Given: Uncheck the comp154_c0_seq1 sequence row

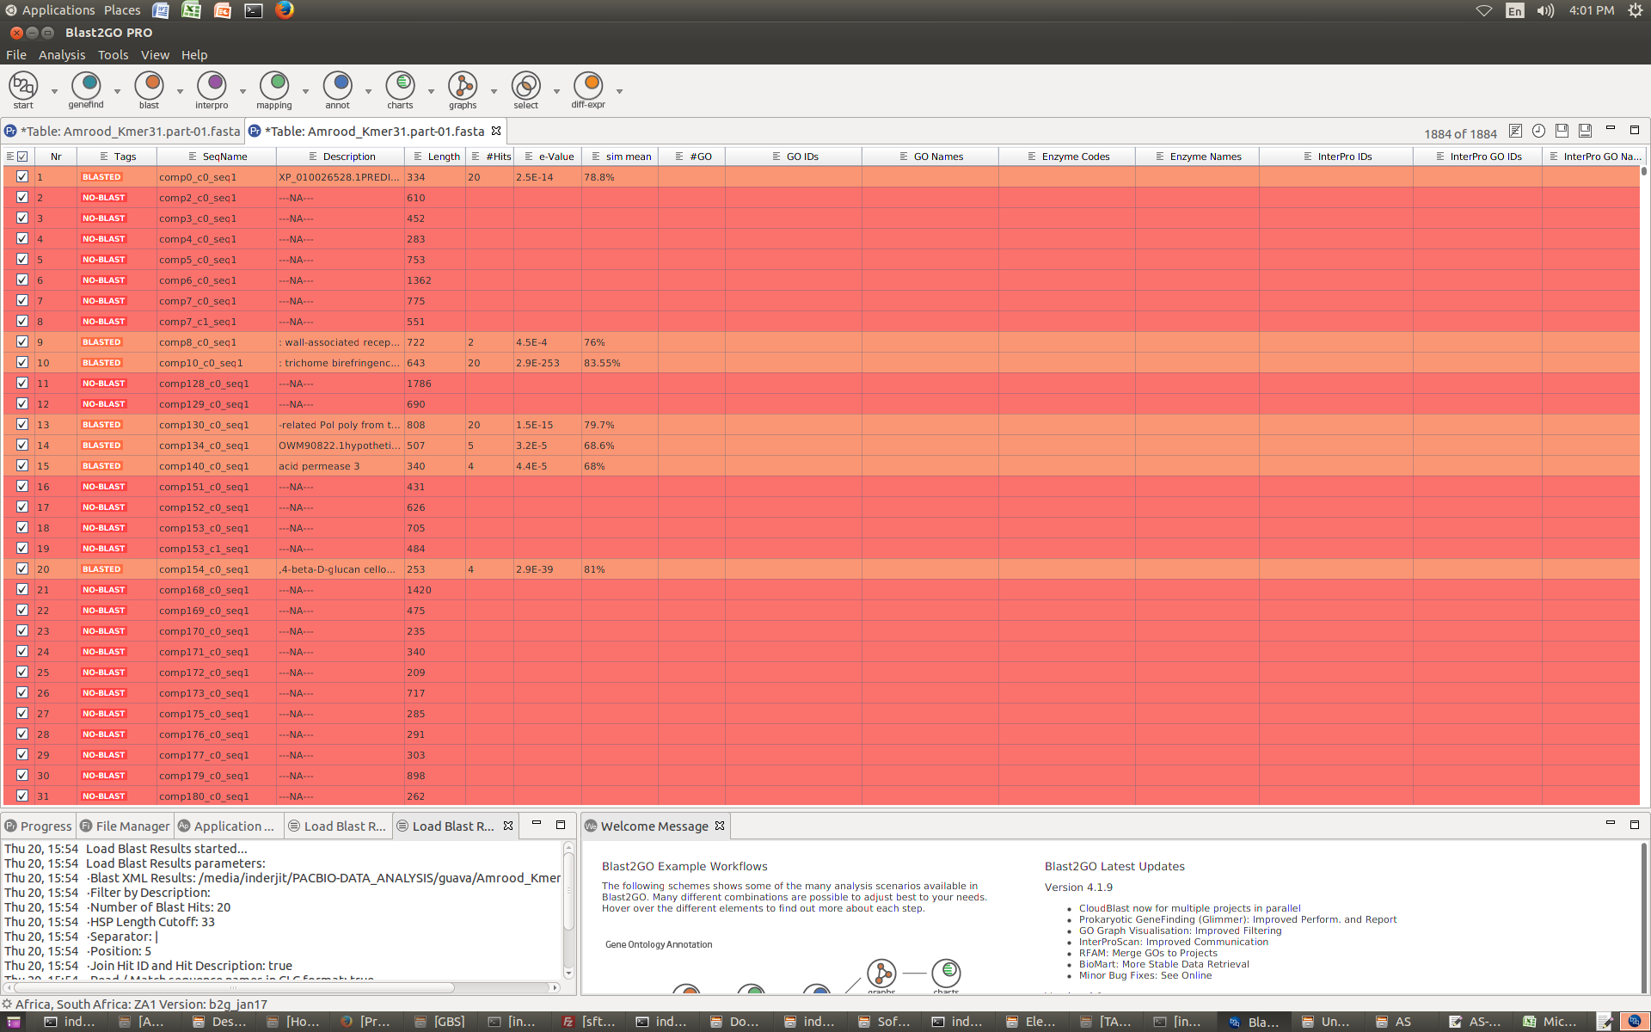Looking at the screenshot, I should pos(22,568).
